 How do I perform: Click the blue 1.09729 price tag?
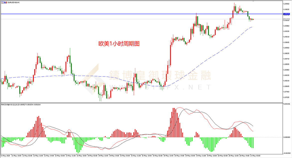point(287,14)
